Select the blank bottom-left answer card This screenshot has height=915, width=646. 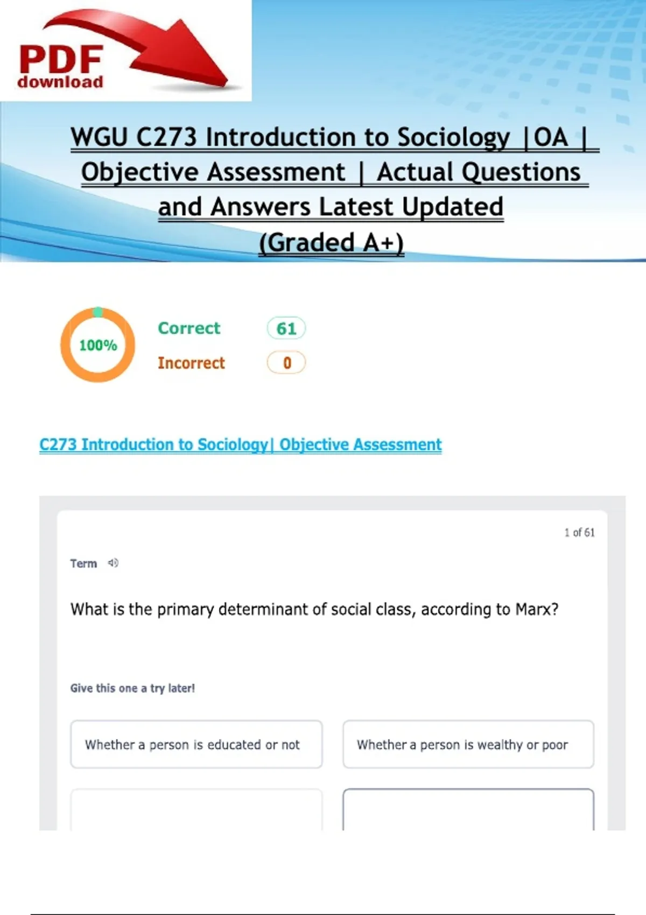(196, 810)
